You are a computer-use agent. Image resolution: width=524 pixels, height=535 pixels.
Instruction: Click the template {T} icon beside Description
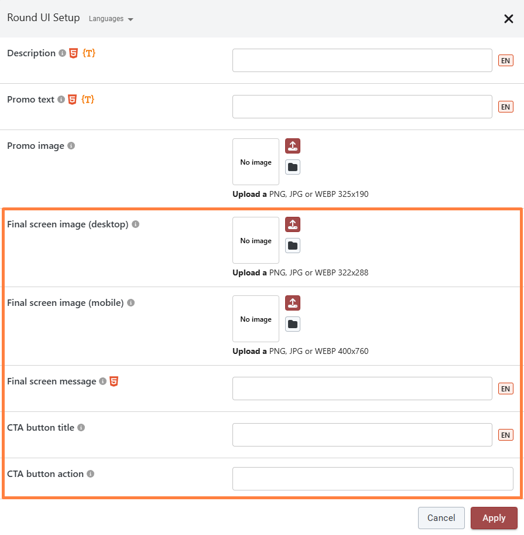coord(88,53)
